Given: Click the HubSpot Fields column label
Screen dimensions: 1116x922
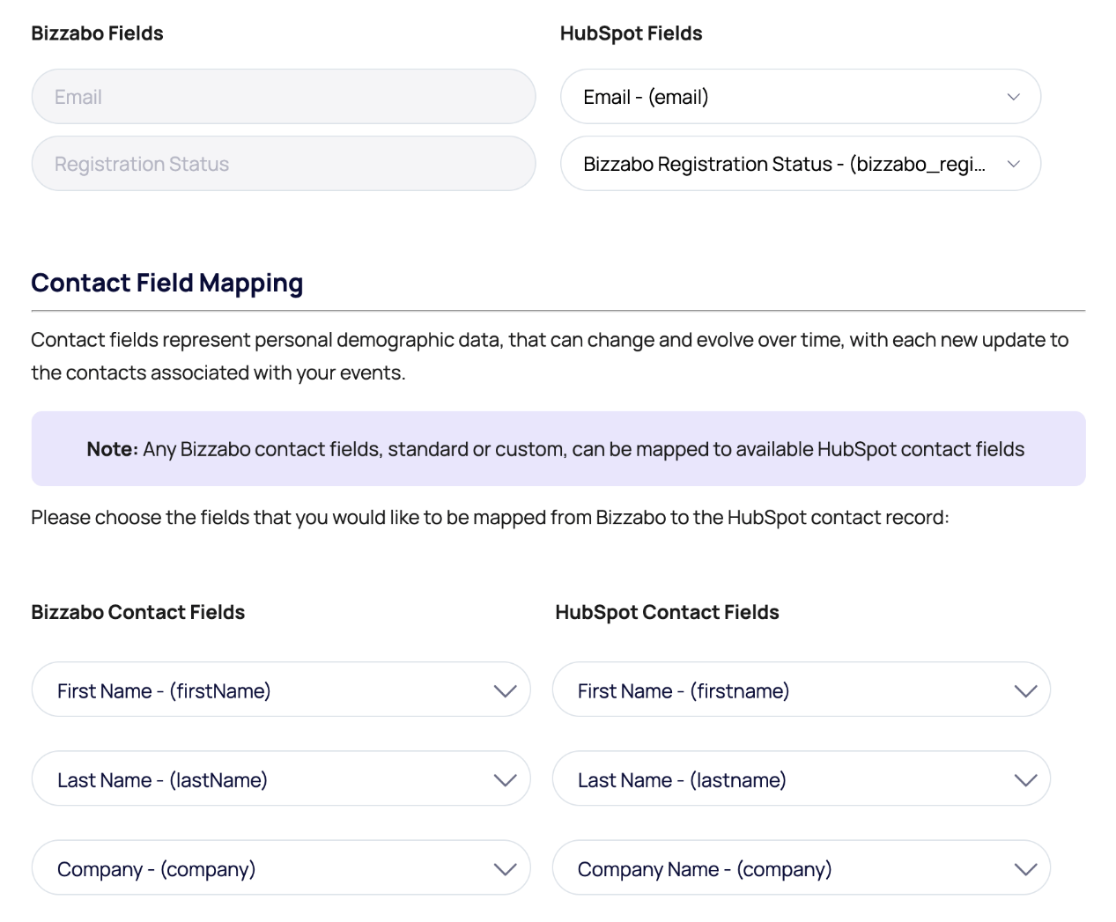Looking at the screenshot, I should tap(632, 33).
